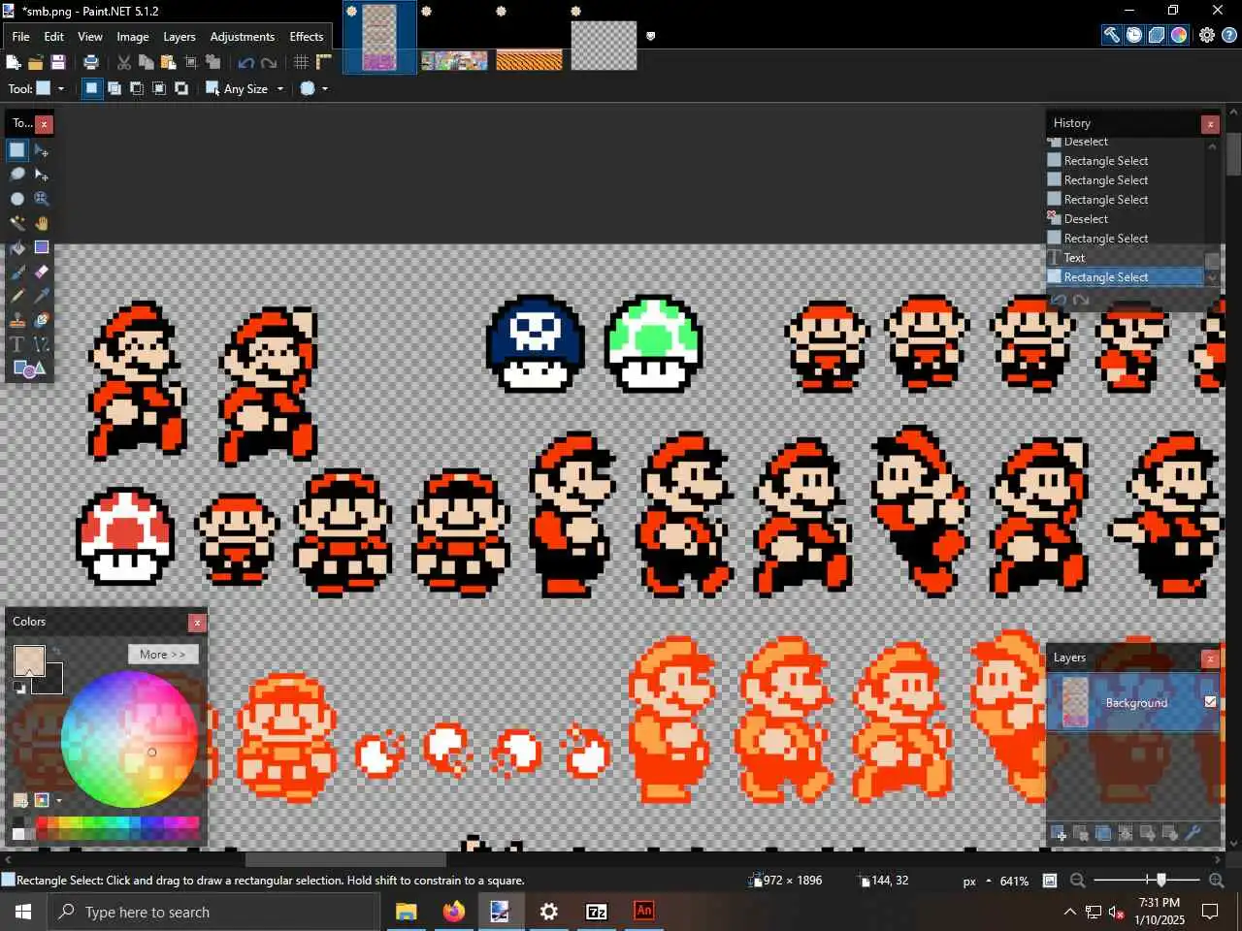Select the Magic Wand tool

(17, 223)
